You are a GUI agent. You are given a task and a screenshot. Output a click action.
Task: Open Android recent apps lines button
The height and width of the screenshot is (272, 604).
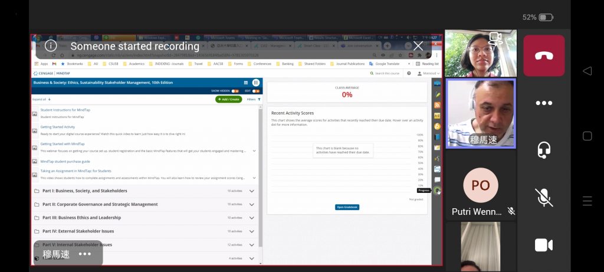(587, 201)
